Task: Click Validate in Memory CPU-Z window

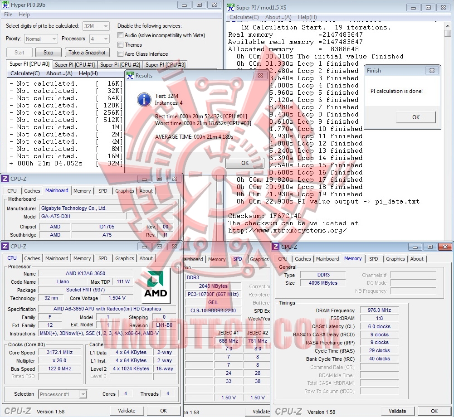Action: tap(397, 411)
